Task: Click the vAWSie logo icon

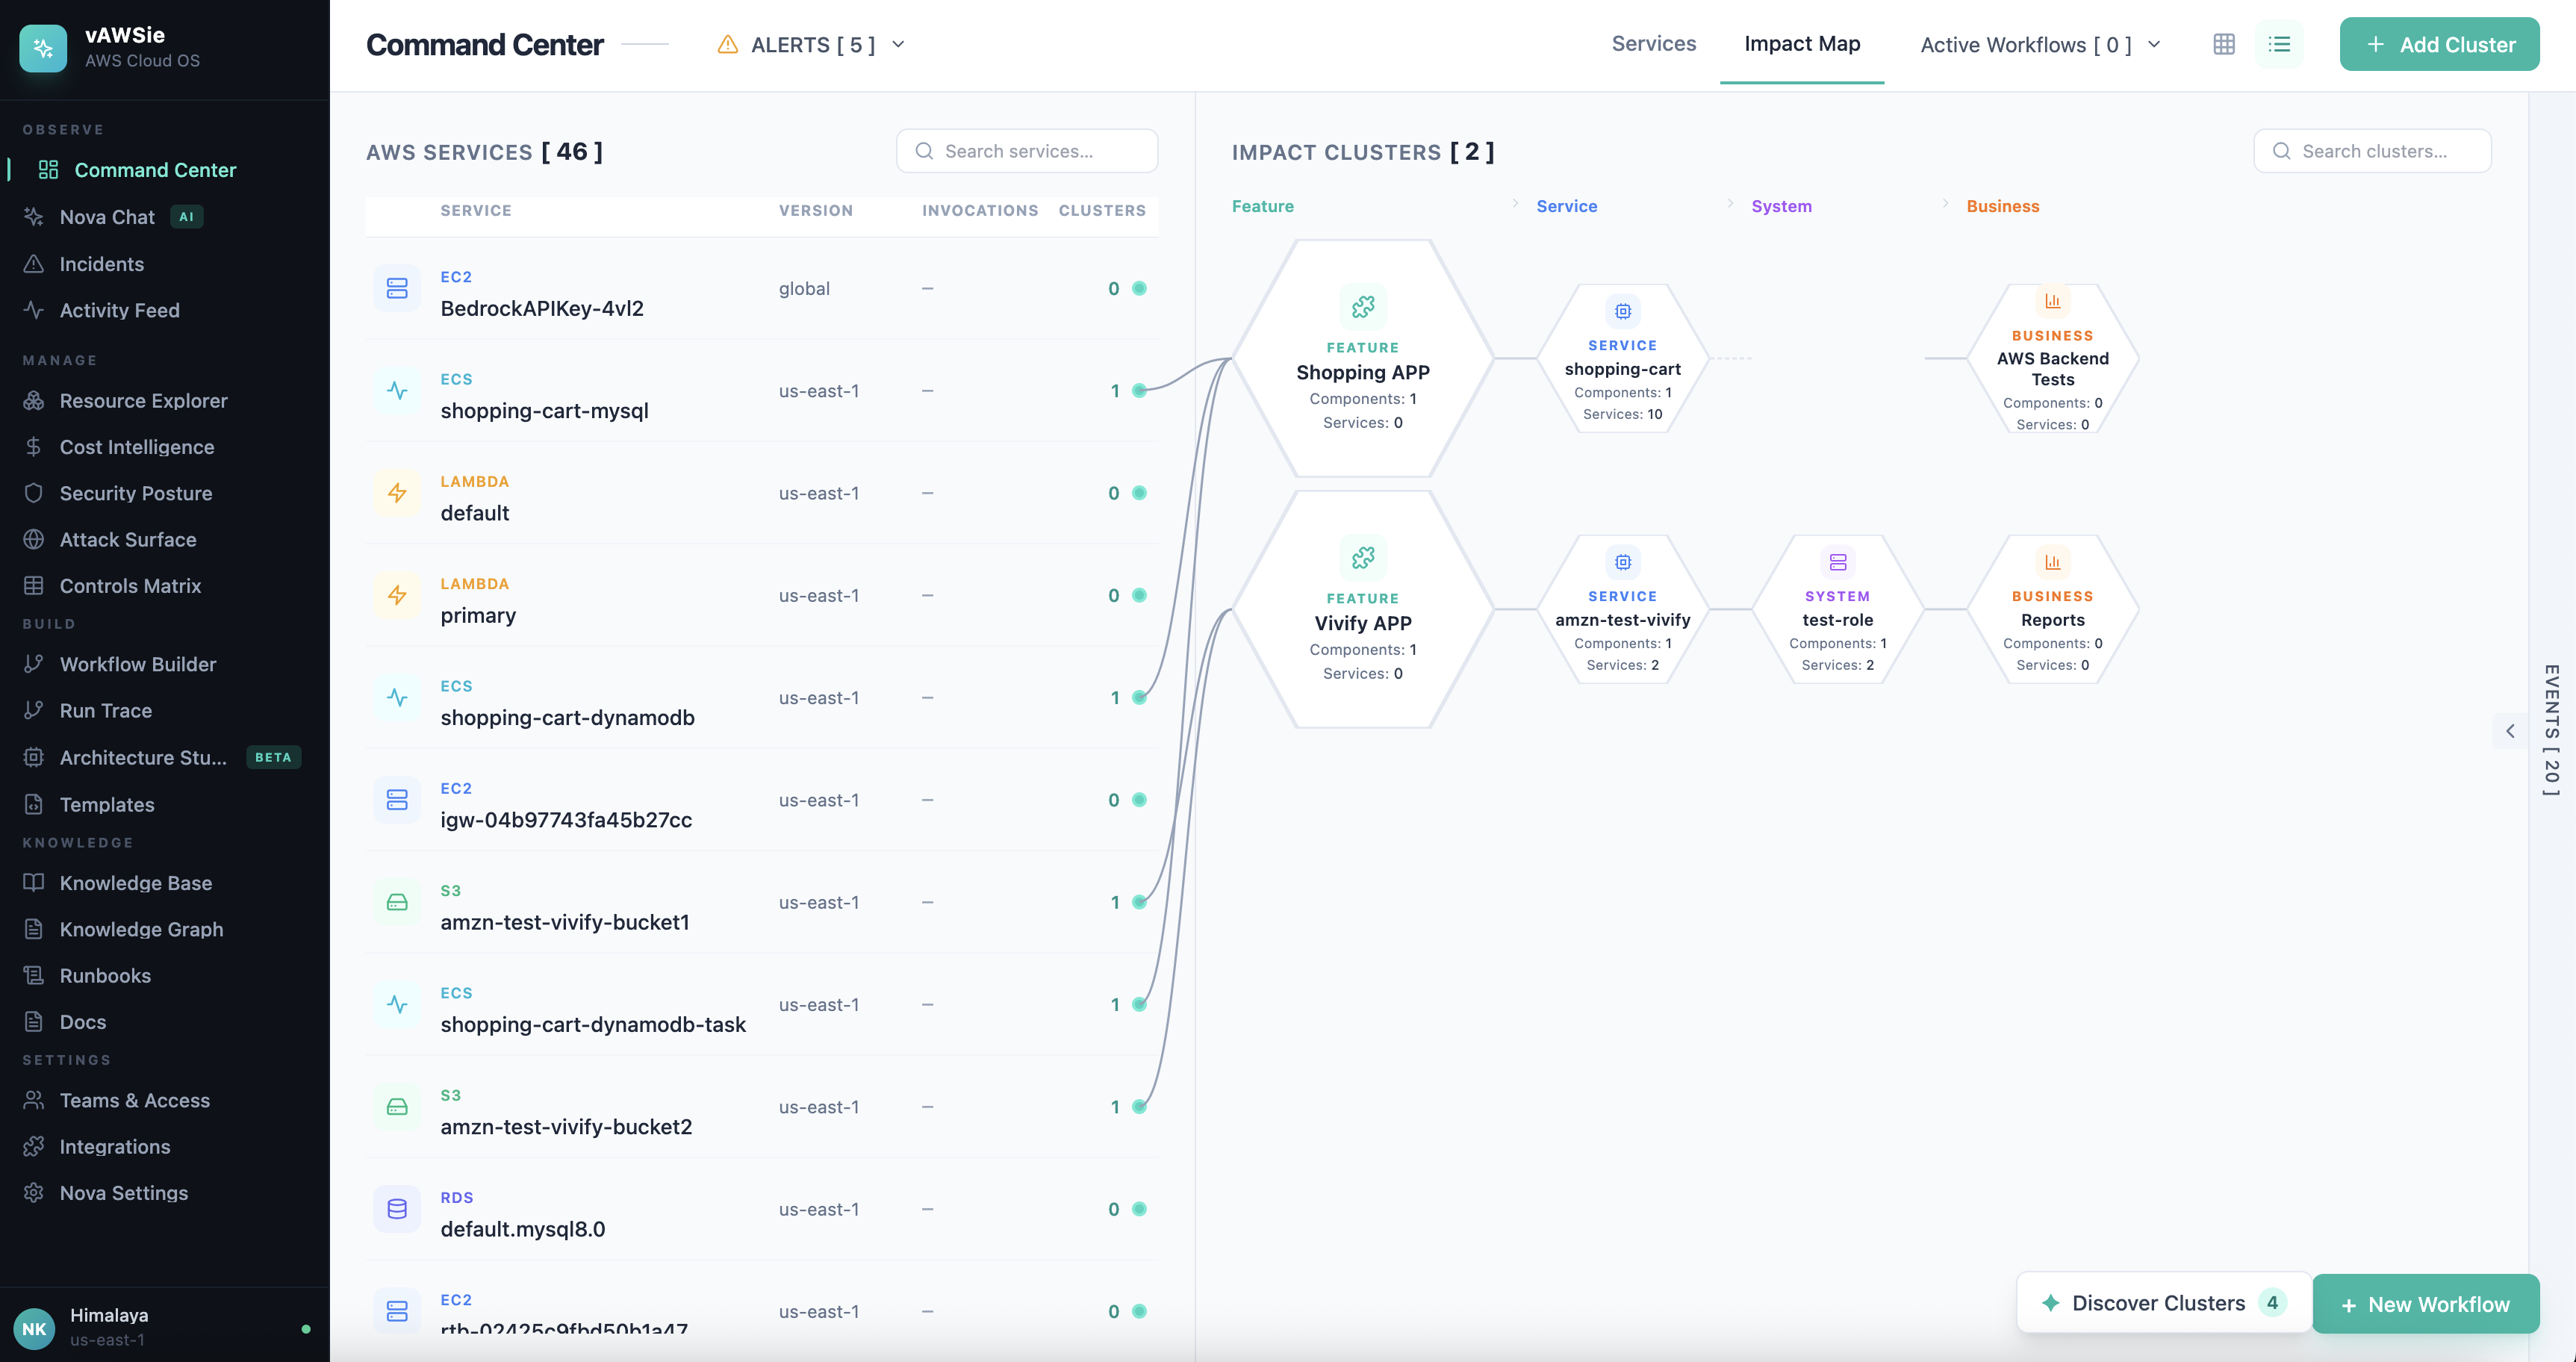Action: click(43, 47)
